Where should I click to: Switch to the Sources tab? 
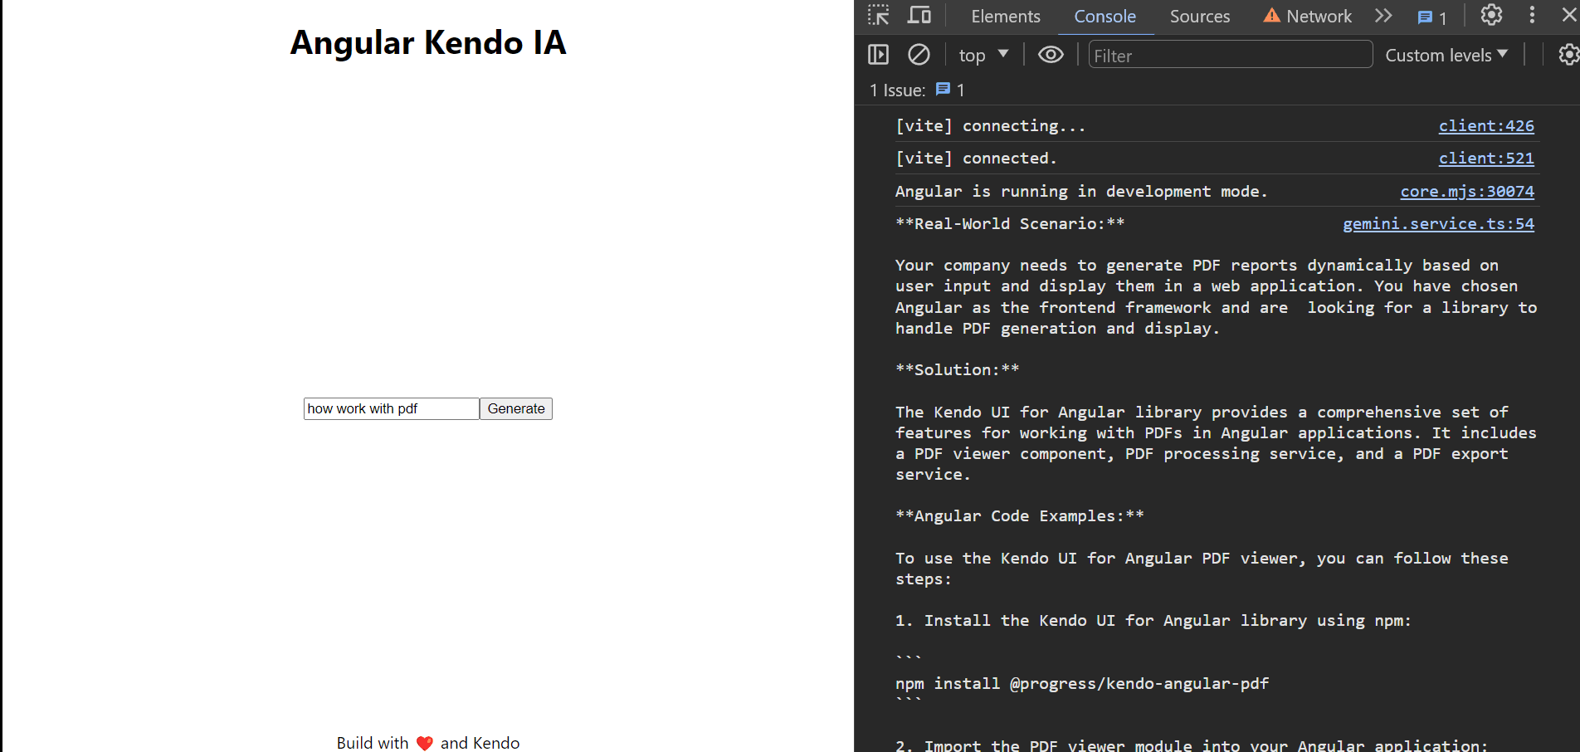point(1199,17)
